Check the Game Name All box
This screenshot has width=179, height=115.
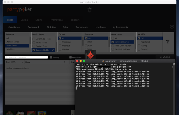coord(113,38)
